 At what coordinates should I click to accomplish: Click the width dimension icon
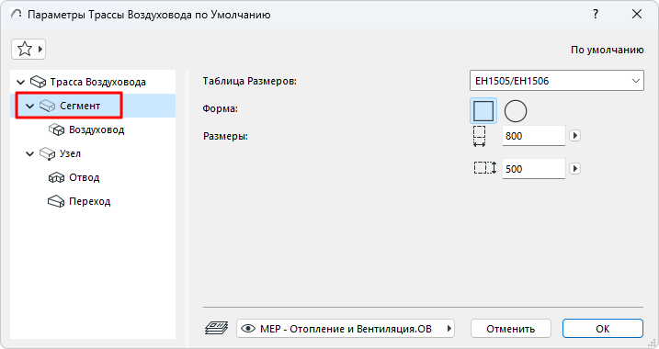pos(480,136)
